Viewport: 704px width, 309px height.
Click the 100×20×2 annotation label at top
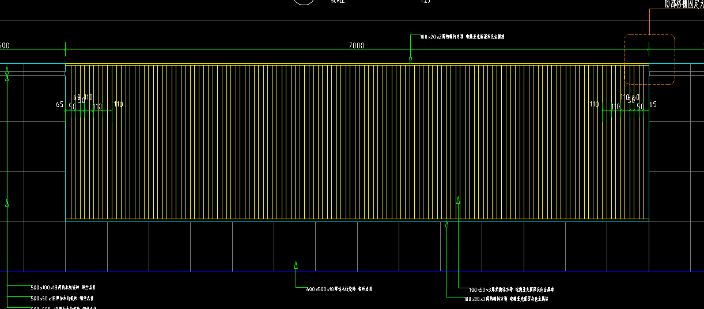click(x=463, y=37)
